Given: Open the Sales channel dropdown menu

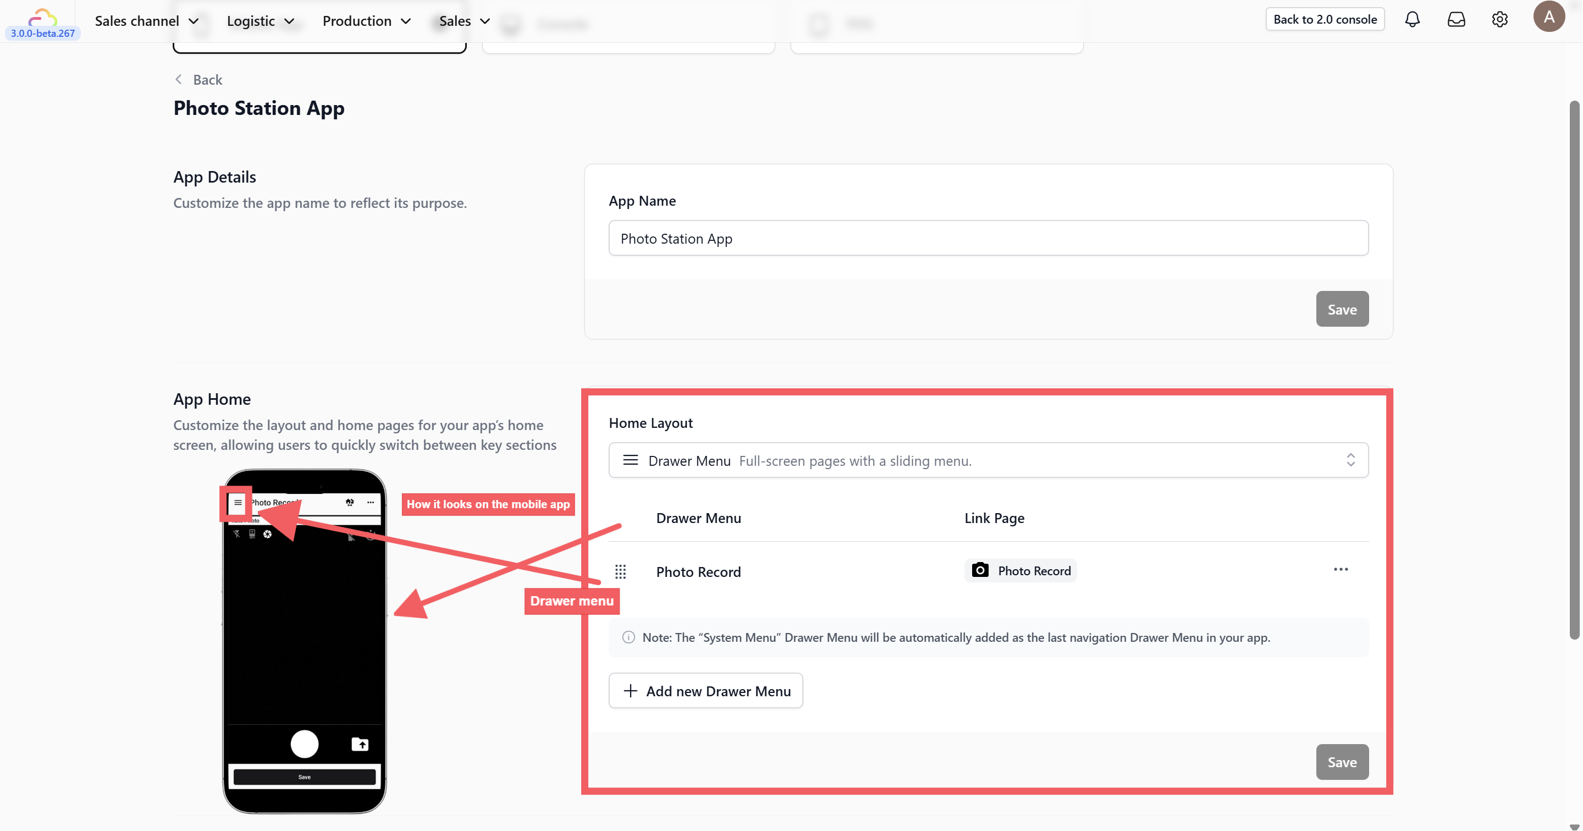Looking at the screenshot, I should [146, 21].
